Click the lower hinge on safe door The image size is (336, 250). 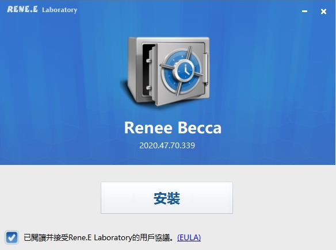(x=148, y=87)
